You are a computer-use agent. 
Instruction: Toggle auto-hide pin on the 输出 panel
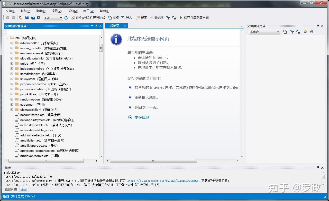pos(318,168)
